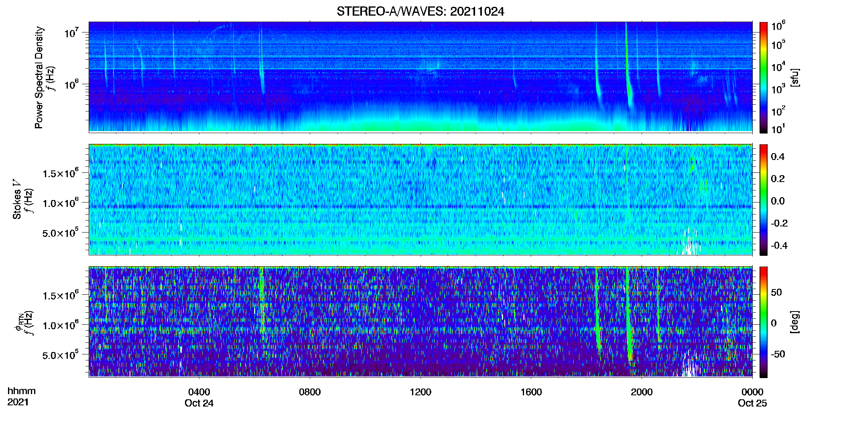Click the 1.5×10^6 tick on the Stokes V panel
841x433 pixels.
click(x=60, y=173)
